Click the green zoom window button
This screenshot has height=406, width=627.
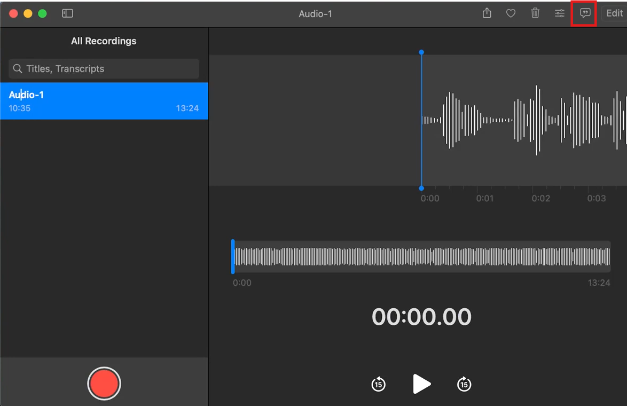42,13
